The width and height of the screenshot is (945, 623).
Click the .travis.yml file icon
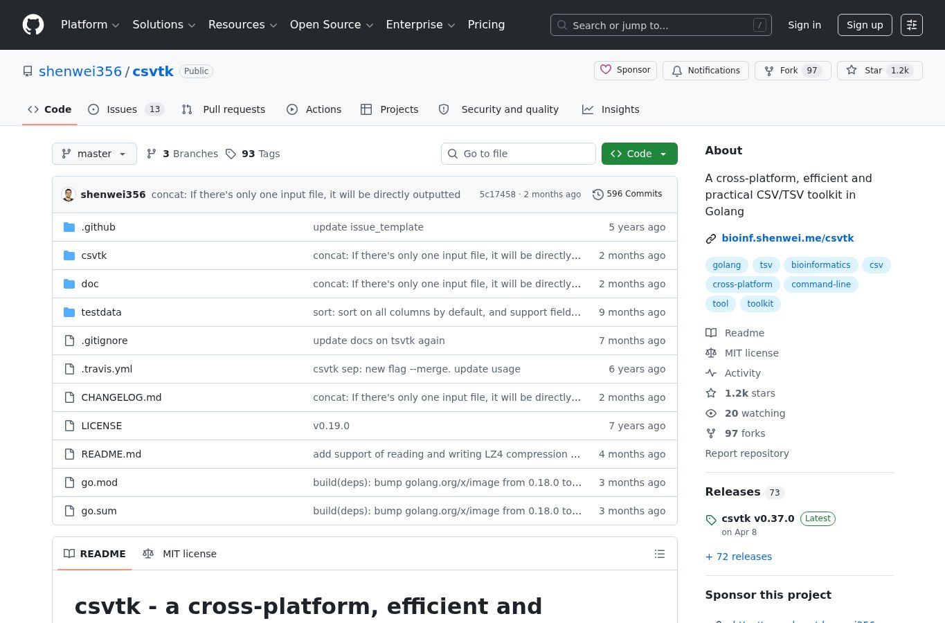click(69, 369)
